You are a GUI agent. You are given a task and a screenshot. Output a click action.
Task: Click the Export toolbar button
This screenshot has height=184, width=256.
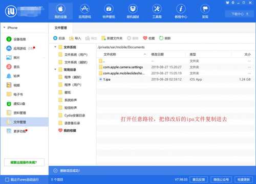[x=91, y=38]
